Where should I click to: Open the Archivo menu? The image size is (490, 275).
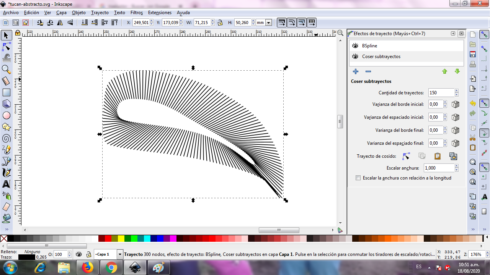point(11,13)
